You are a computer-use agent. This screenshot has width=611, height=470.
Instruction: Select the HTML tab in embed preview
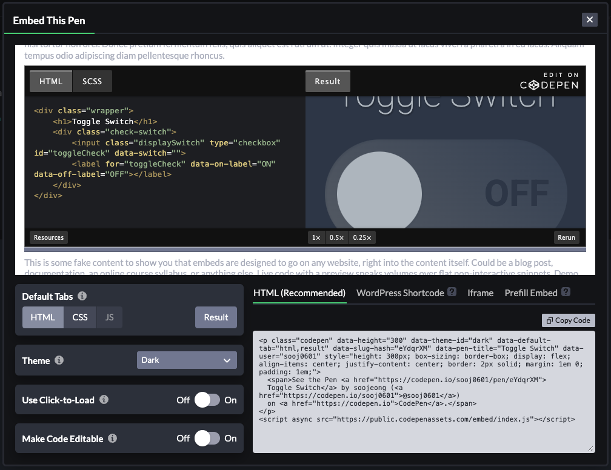click(51, 81)
